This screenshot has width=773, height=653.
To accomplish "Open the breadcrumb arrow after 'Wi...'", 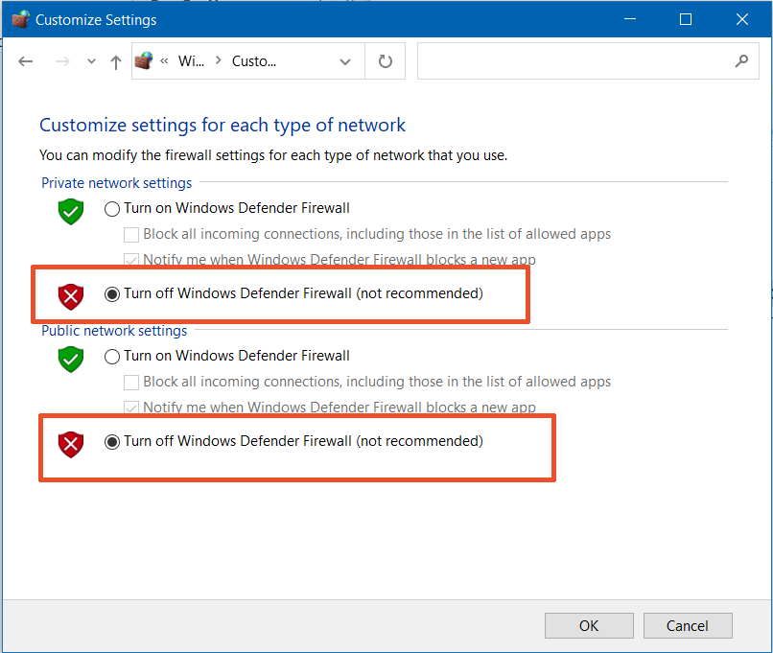I will point(219,60).
